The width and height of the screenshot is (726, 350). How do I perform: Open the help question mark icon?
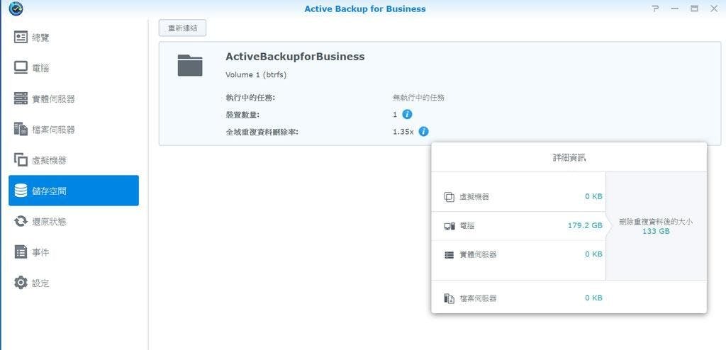click(655, 9)
